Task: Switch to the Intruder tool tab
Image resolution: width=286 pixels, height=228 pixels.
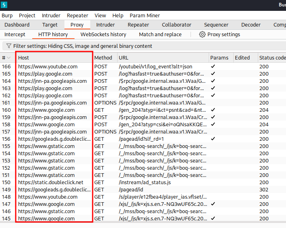Action: 106,25
